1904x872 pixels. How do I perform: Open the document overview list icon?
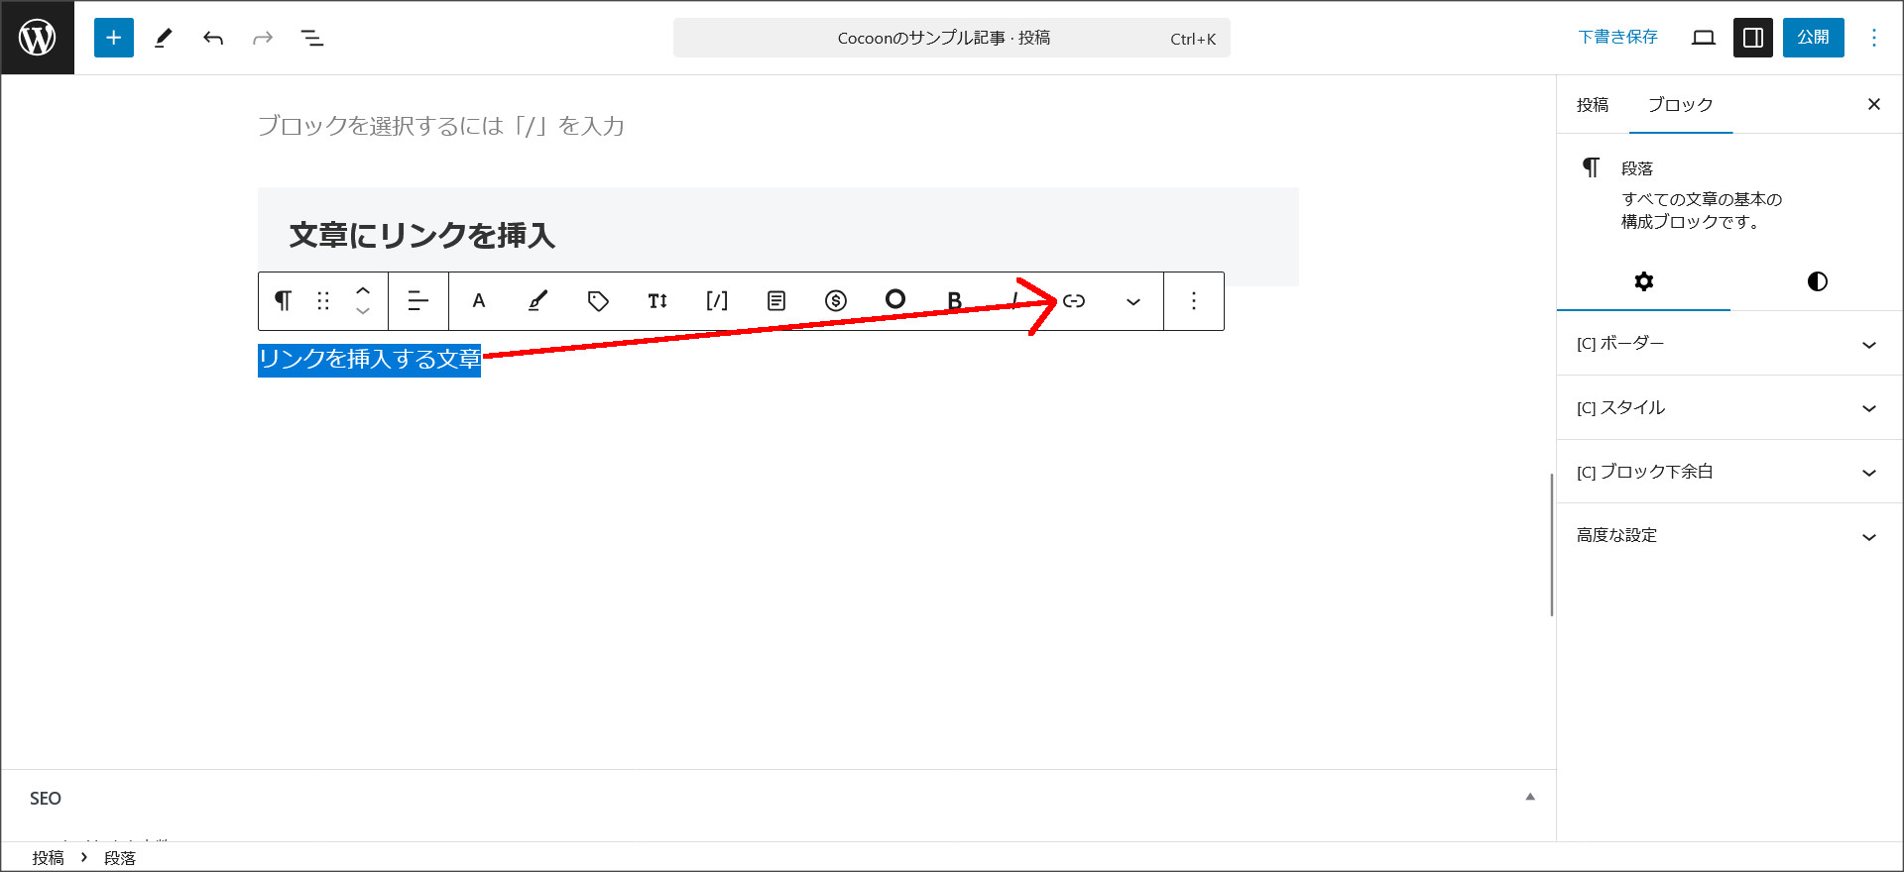(x=312, y=38)
